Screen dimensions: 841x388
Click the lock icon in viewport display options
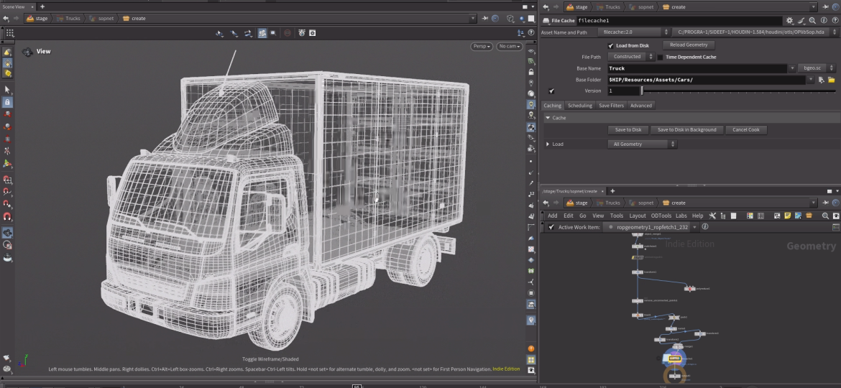531,72
